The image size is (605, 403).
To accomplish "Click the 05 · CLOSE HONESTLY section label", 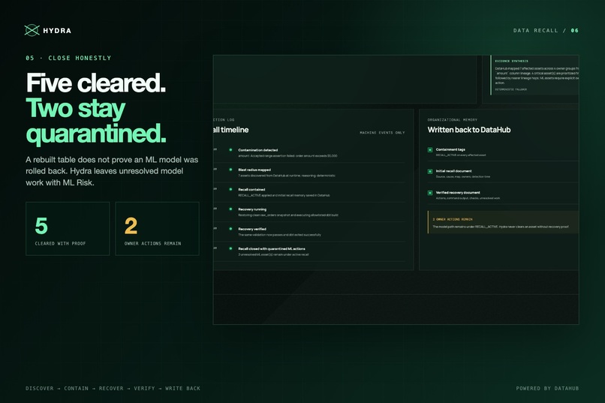I will pyautogui.click(x=68, y=58).
